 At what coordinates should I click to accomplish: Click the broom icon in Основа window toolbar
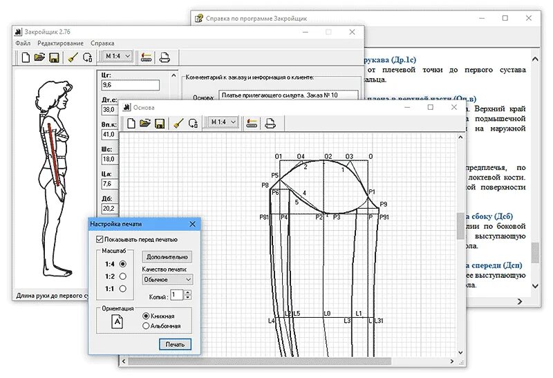click(x=179, y=124)
